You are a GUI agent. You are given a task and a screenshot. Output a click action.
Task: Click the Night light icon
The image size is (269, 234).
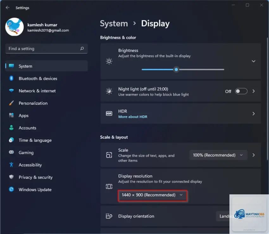click(109, 91)
